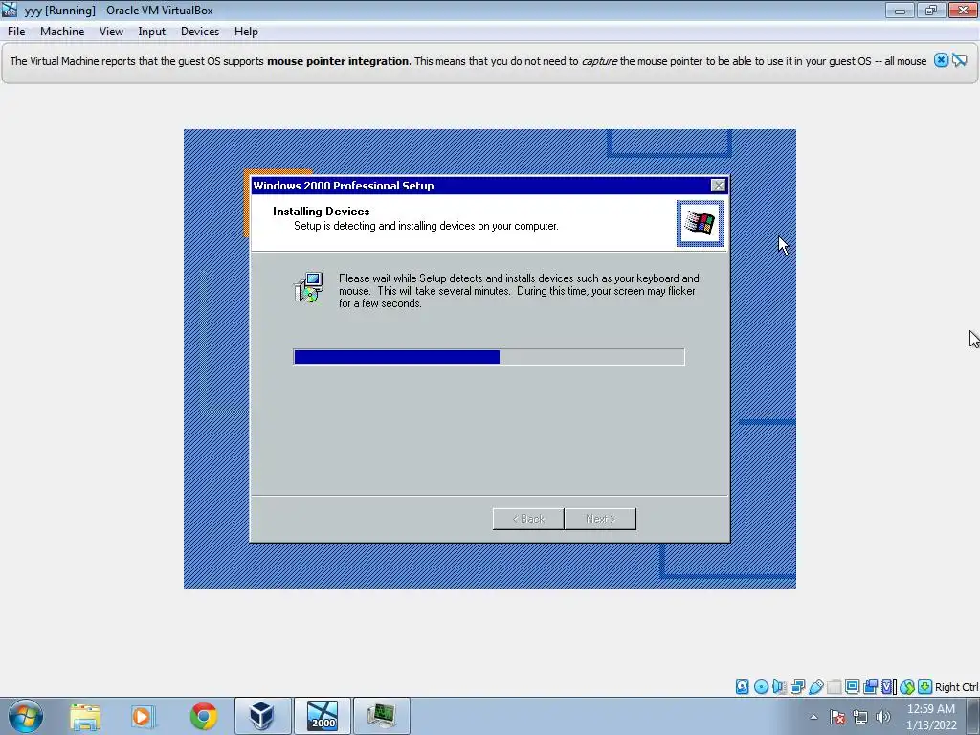Open the Machine menu
Image resolution: width=980 pixels, height=735 pixels.
coord(62,32)
